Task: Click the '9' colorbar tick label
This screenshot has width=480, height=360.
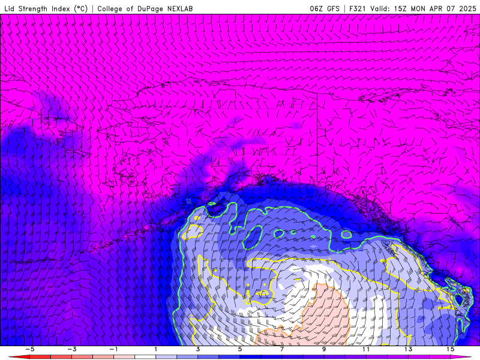Action: tap(324, 349)
